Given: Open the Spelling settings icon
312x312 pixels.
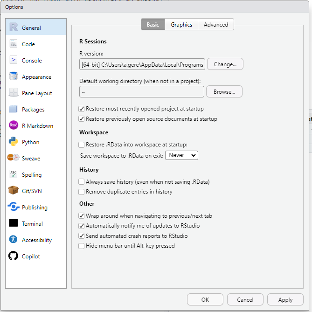Looking at the screenshot, I should coord(14,175).
